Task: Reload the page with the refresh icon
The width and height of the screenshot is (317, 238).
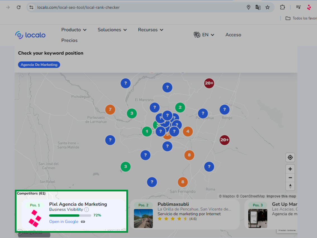Action: point(19,8)
